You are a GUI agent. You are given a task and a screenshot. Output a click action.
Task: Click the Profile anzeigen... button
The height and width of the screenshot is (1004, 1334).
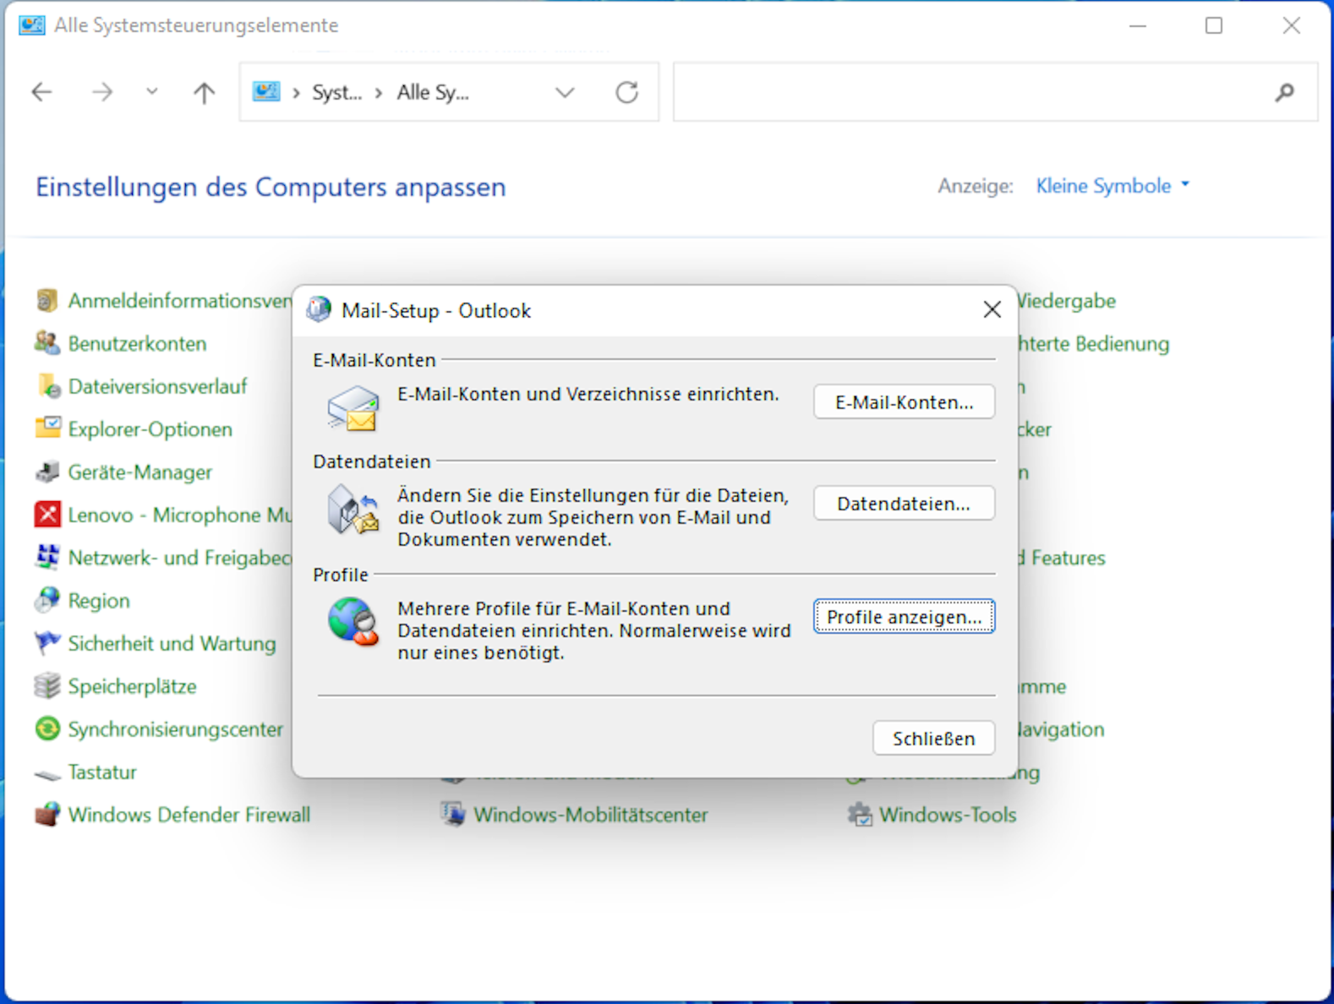coord(904,617)
